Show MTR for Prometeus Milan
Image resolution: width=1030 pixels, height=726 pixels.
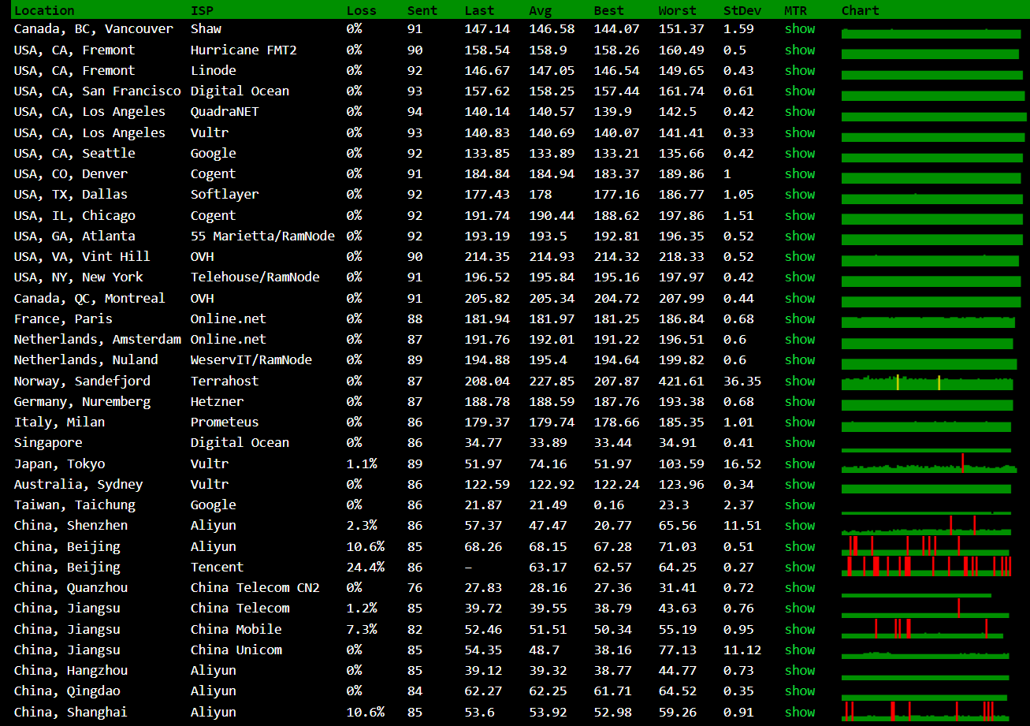point(800,422)
